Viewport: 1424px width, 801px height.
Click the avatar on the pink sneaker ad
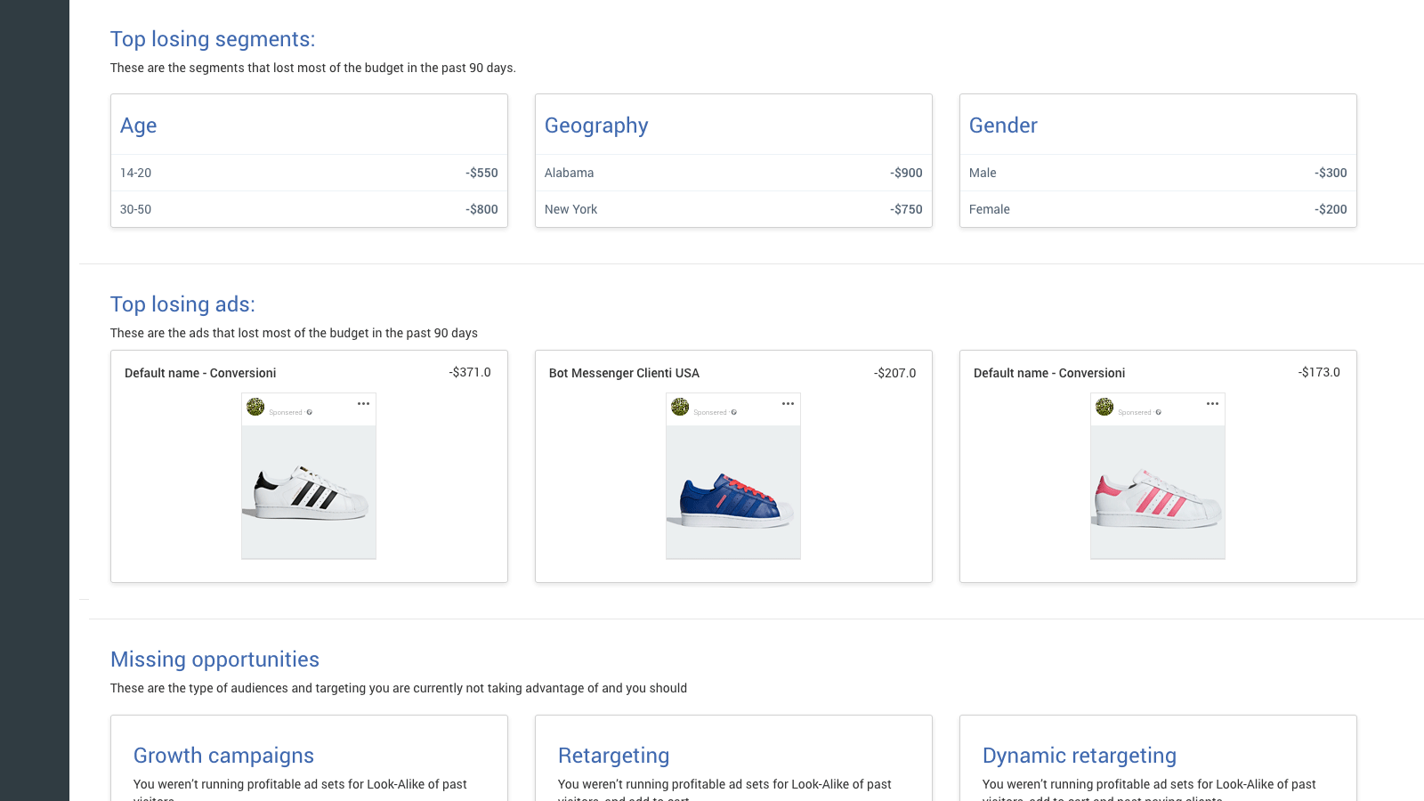click(1104, 407)
